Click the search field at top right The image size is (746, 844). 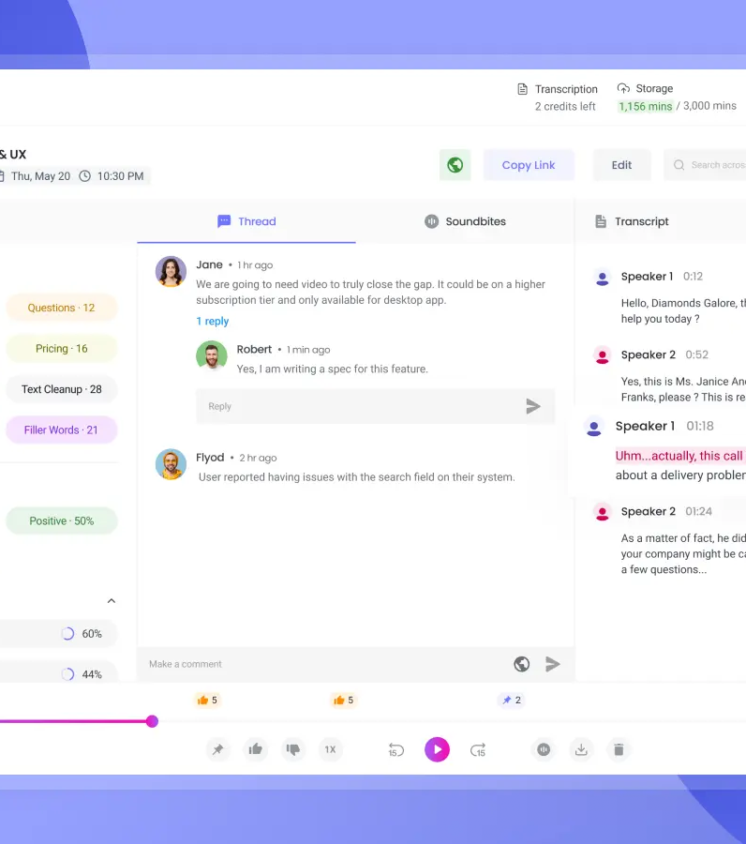click(x=705, y=165)
